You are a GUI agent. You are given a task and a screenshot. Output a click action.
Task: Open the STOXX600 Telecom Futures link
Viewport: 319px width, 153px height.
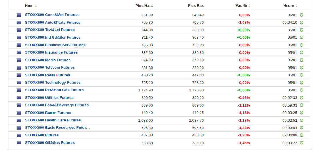click(50, 68)
